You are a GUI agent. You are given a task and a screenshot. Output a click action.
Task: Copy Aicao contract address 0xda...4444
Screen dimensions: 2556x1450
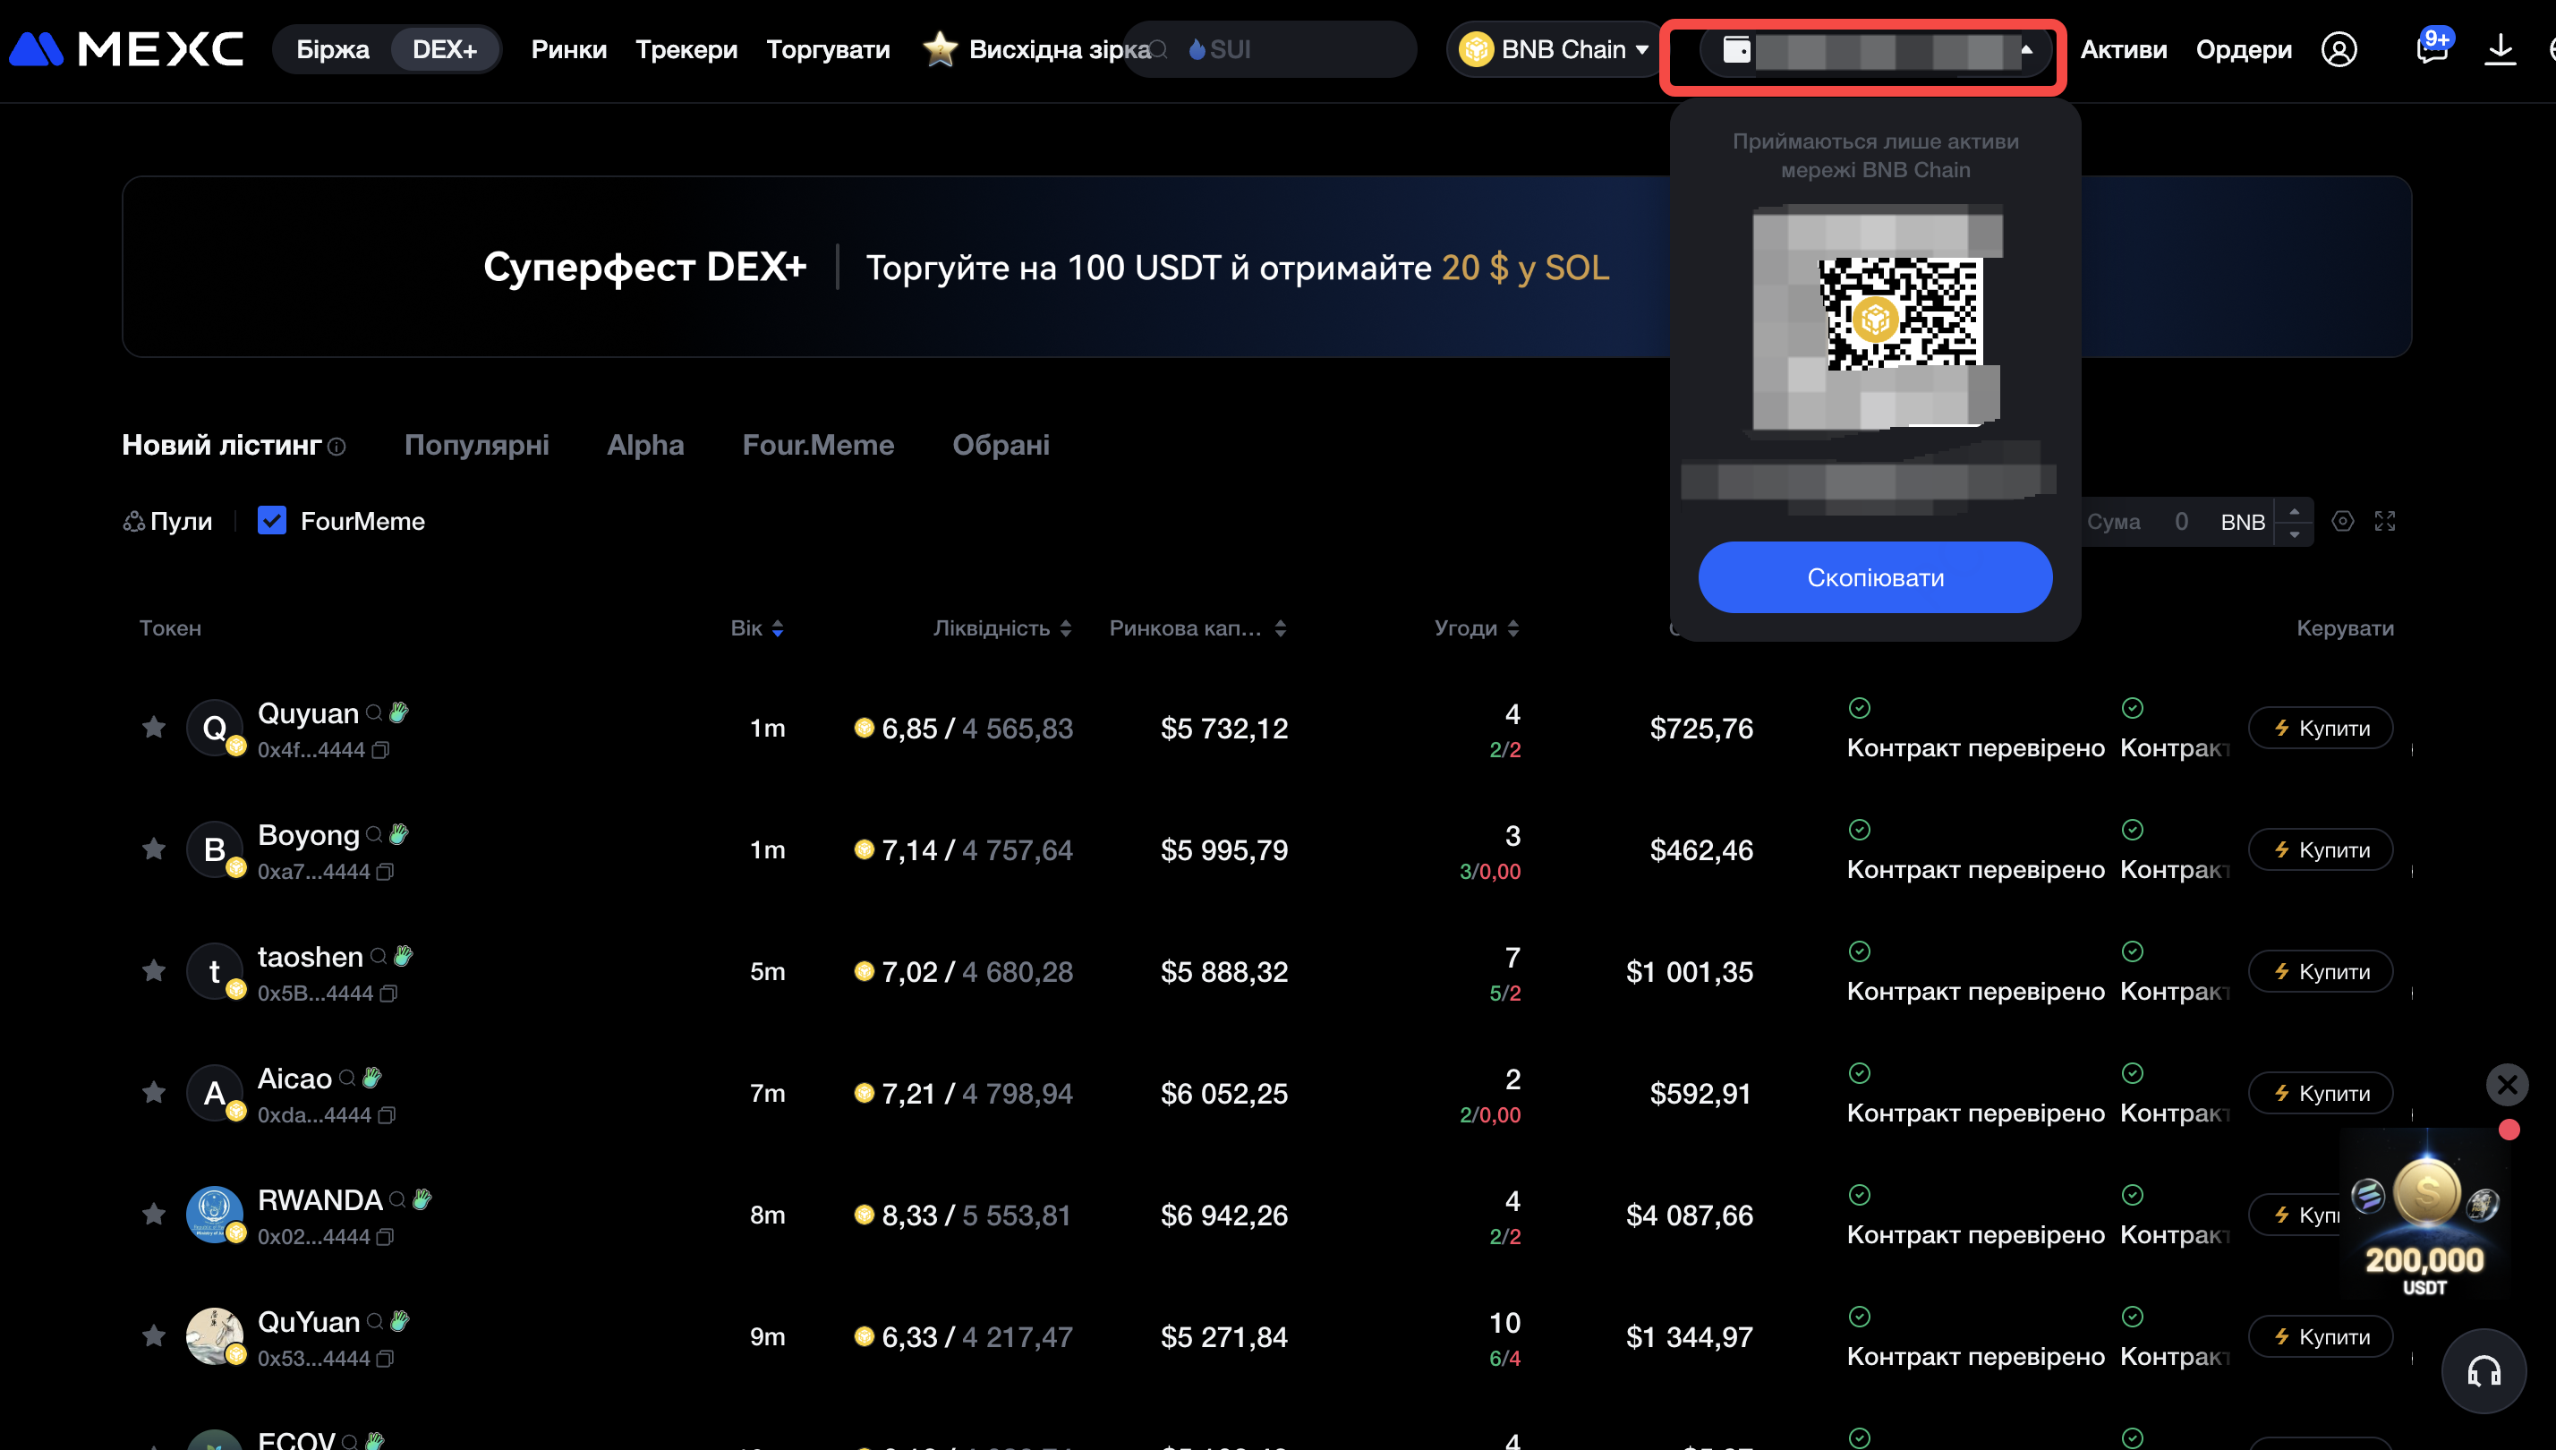387,1114
